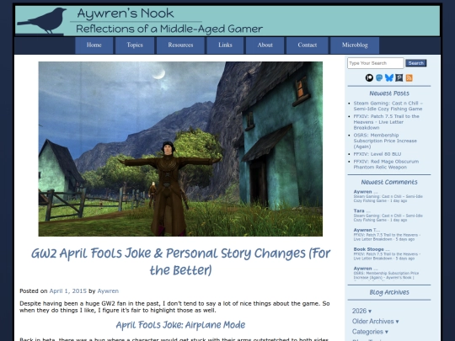The image size is (455, 341).
Task: Open the About page
Action: click(265, 45)
